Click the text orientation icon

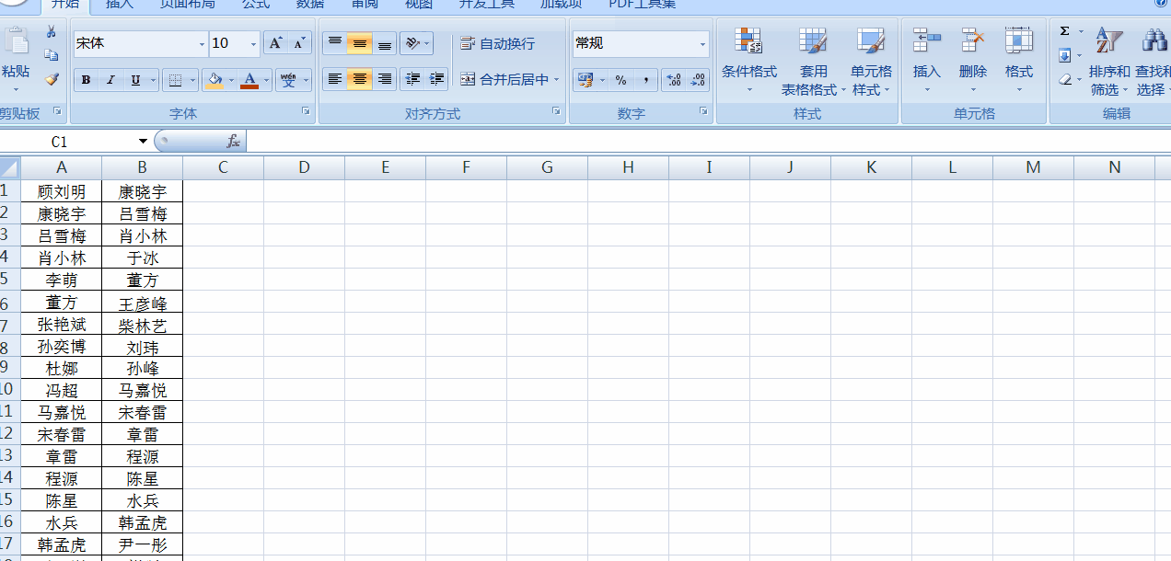coord(412,43)
